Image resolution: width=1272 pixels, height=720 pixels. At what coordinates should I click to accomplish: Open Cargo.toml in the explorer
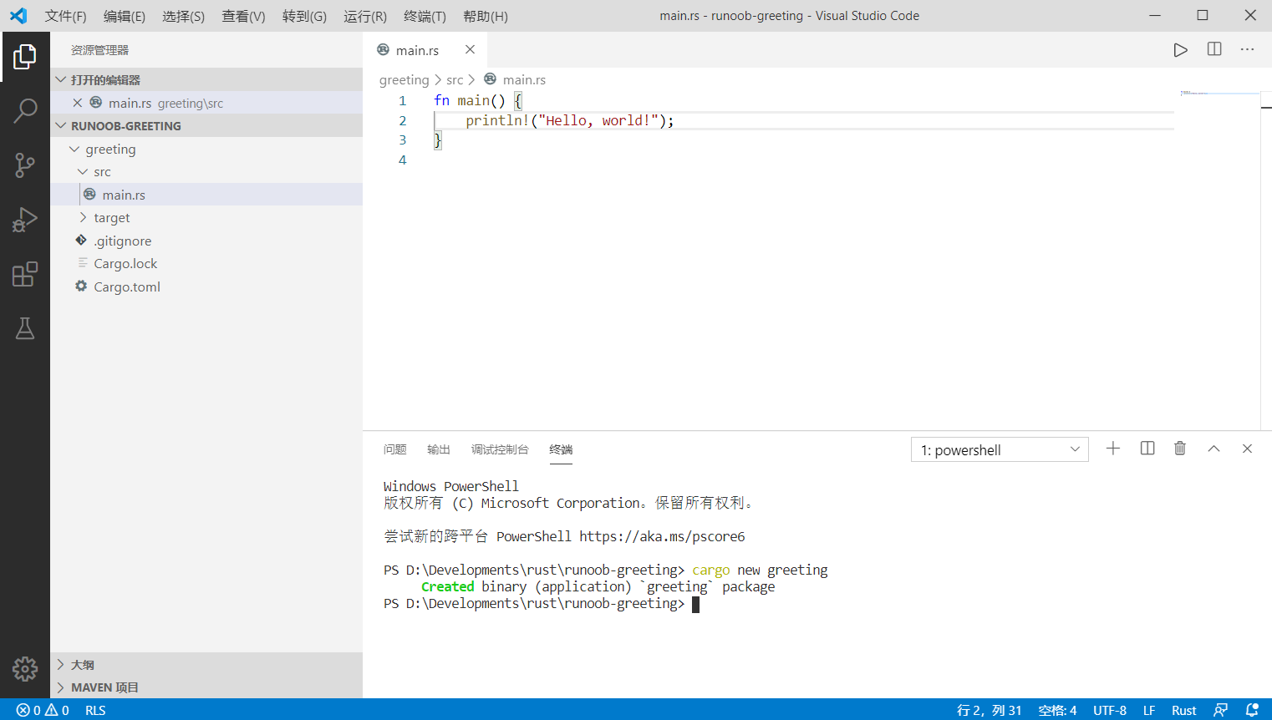[x=127, y=287]
